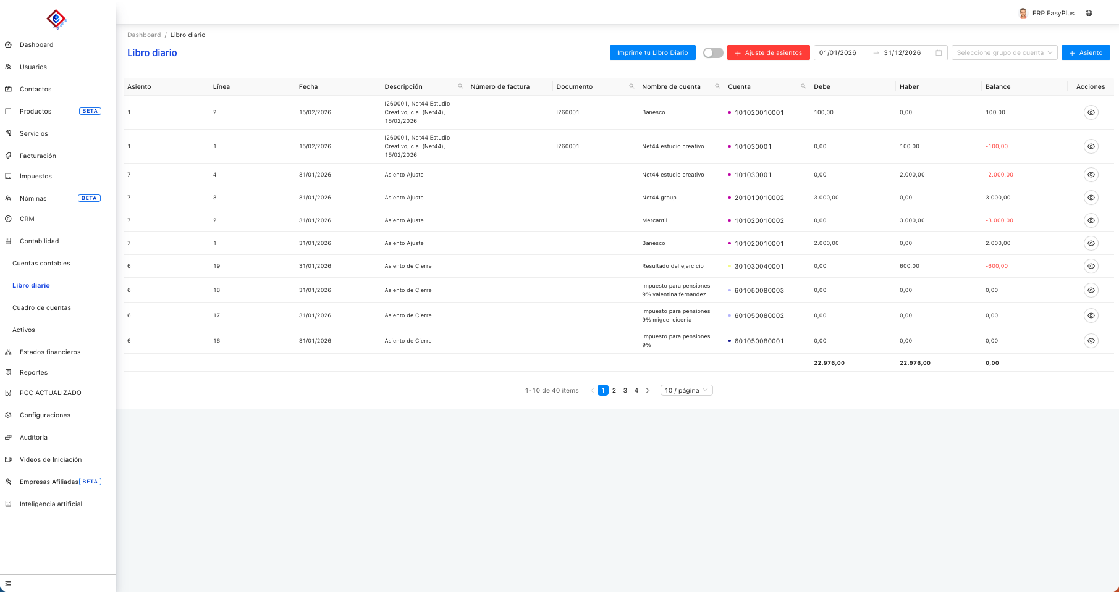The width and height of the screenshot is (1119, 592).
Task: Open Cuadro de cuentas in sidebar
Action: (41, 307)
